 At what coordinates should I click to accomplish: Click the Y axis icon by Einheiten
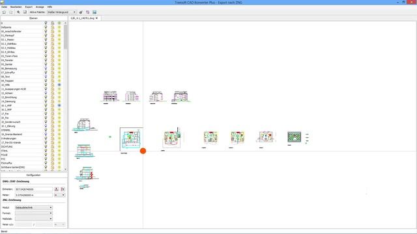click(x=63, y=189)
